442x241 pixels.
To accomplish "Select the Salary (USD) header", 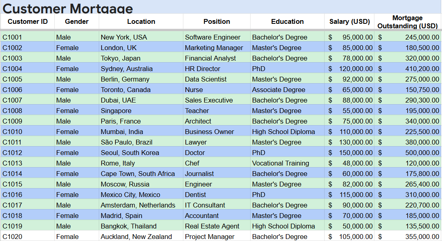I will pyautogui.click(x=349, y=21).
